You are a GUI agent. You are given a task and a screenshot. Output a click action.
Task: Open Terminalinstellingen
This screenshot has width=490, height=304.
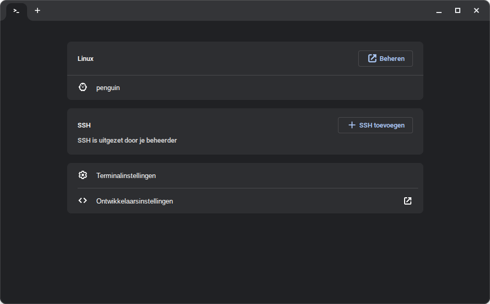tap(126, 176)
